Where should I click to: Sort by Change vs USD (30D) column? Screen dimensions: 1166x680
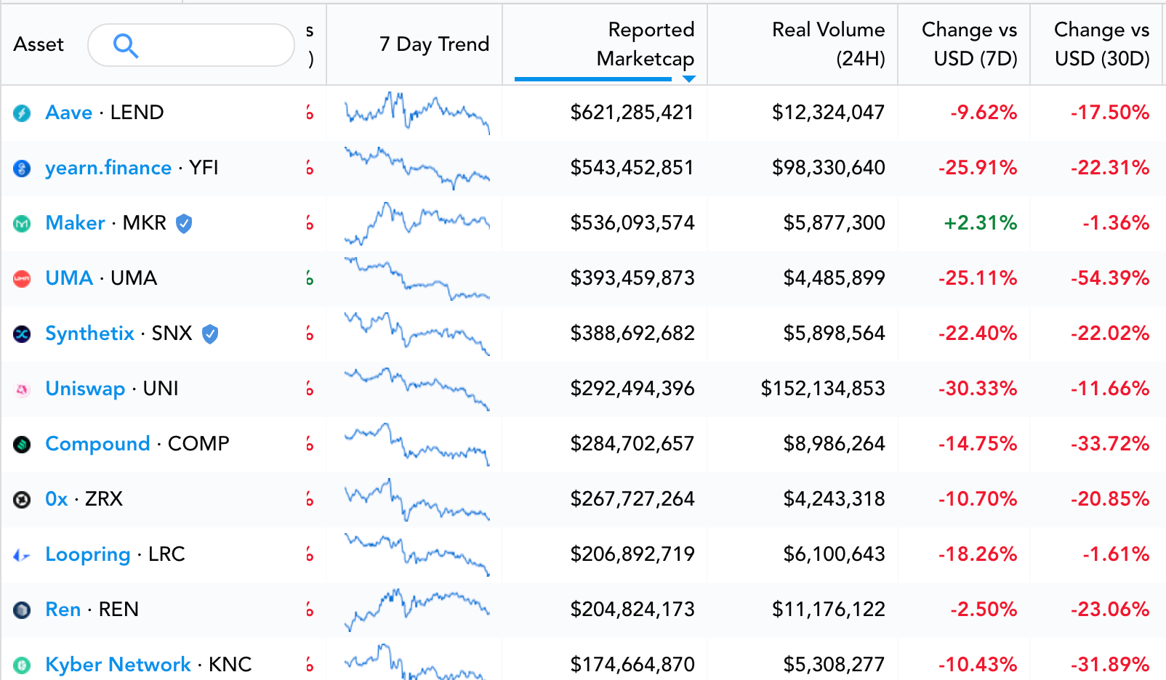(1101, 44)
